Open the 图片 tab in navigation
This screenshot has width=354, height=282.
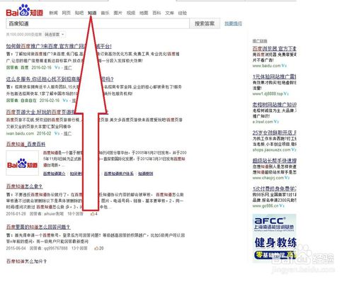pyautogui.click(x=118, y=13)
